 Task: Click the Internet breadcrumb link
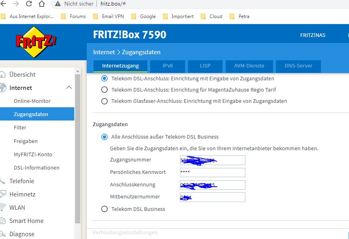[x=104, y=52]
